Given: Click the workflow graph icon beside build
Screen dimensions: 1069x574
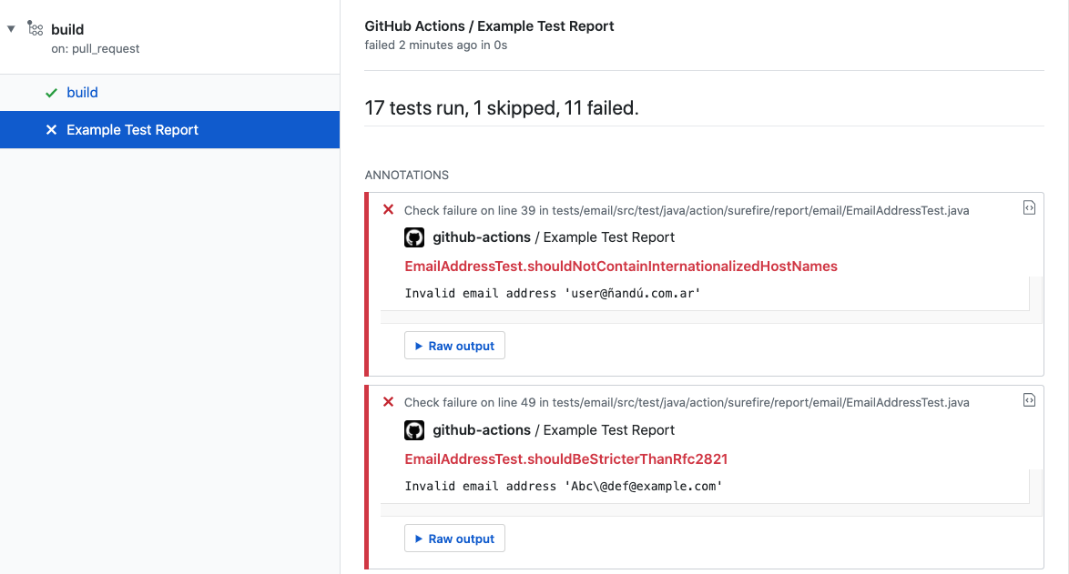Looking at the screenshot, I should click(x=35, y=28).
